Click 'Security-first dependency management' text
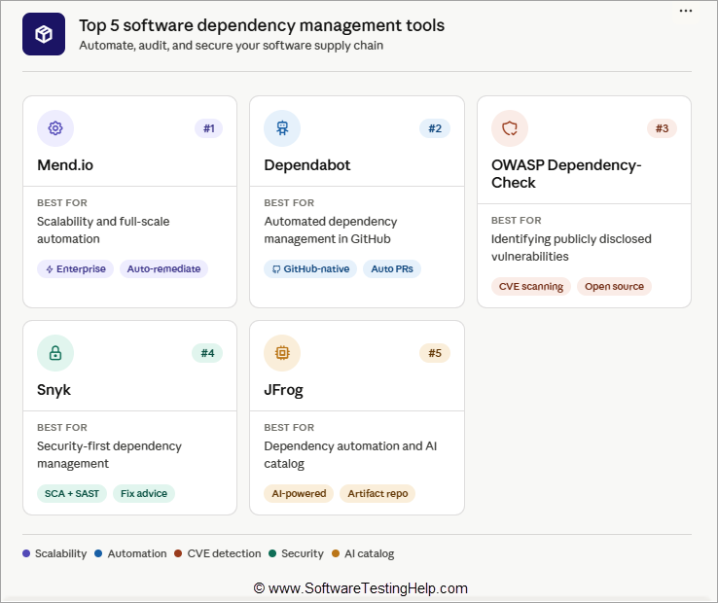718x603 pixels. point(109,454)
